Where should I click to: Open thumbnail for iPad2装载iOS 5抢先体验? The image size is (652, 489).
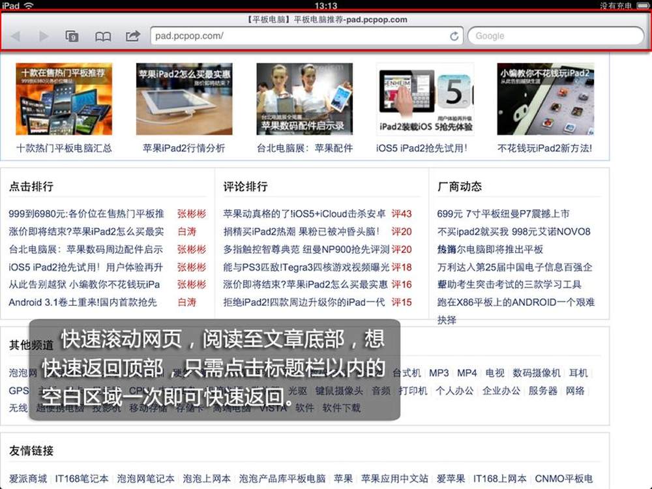click(425, 99)
